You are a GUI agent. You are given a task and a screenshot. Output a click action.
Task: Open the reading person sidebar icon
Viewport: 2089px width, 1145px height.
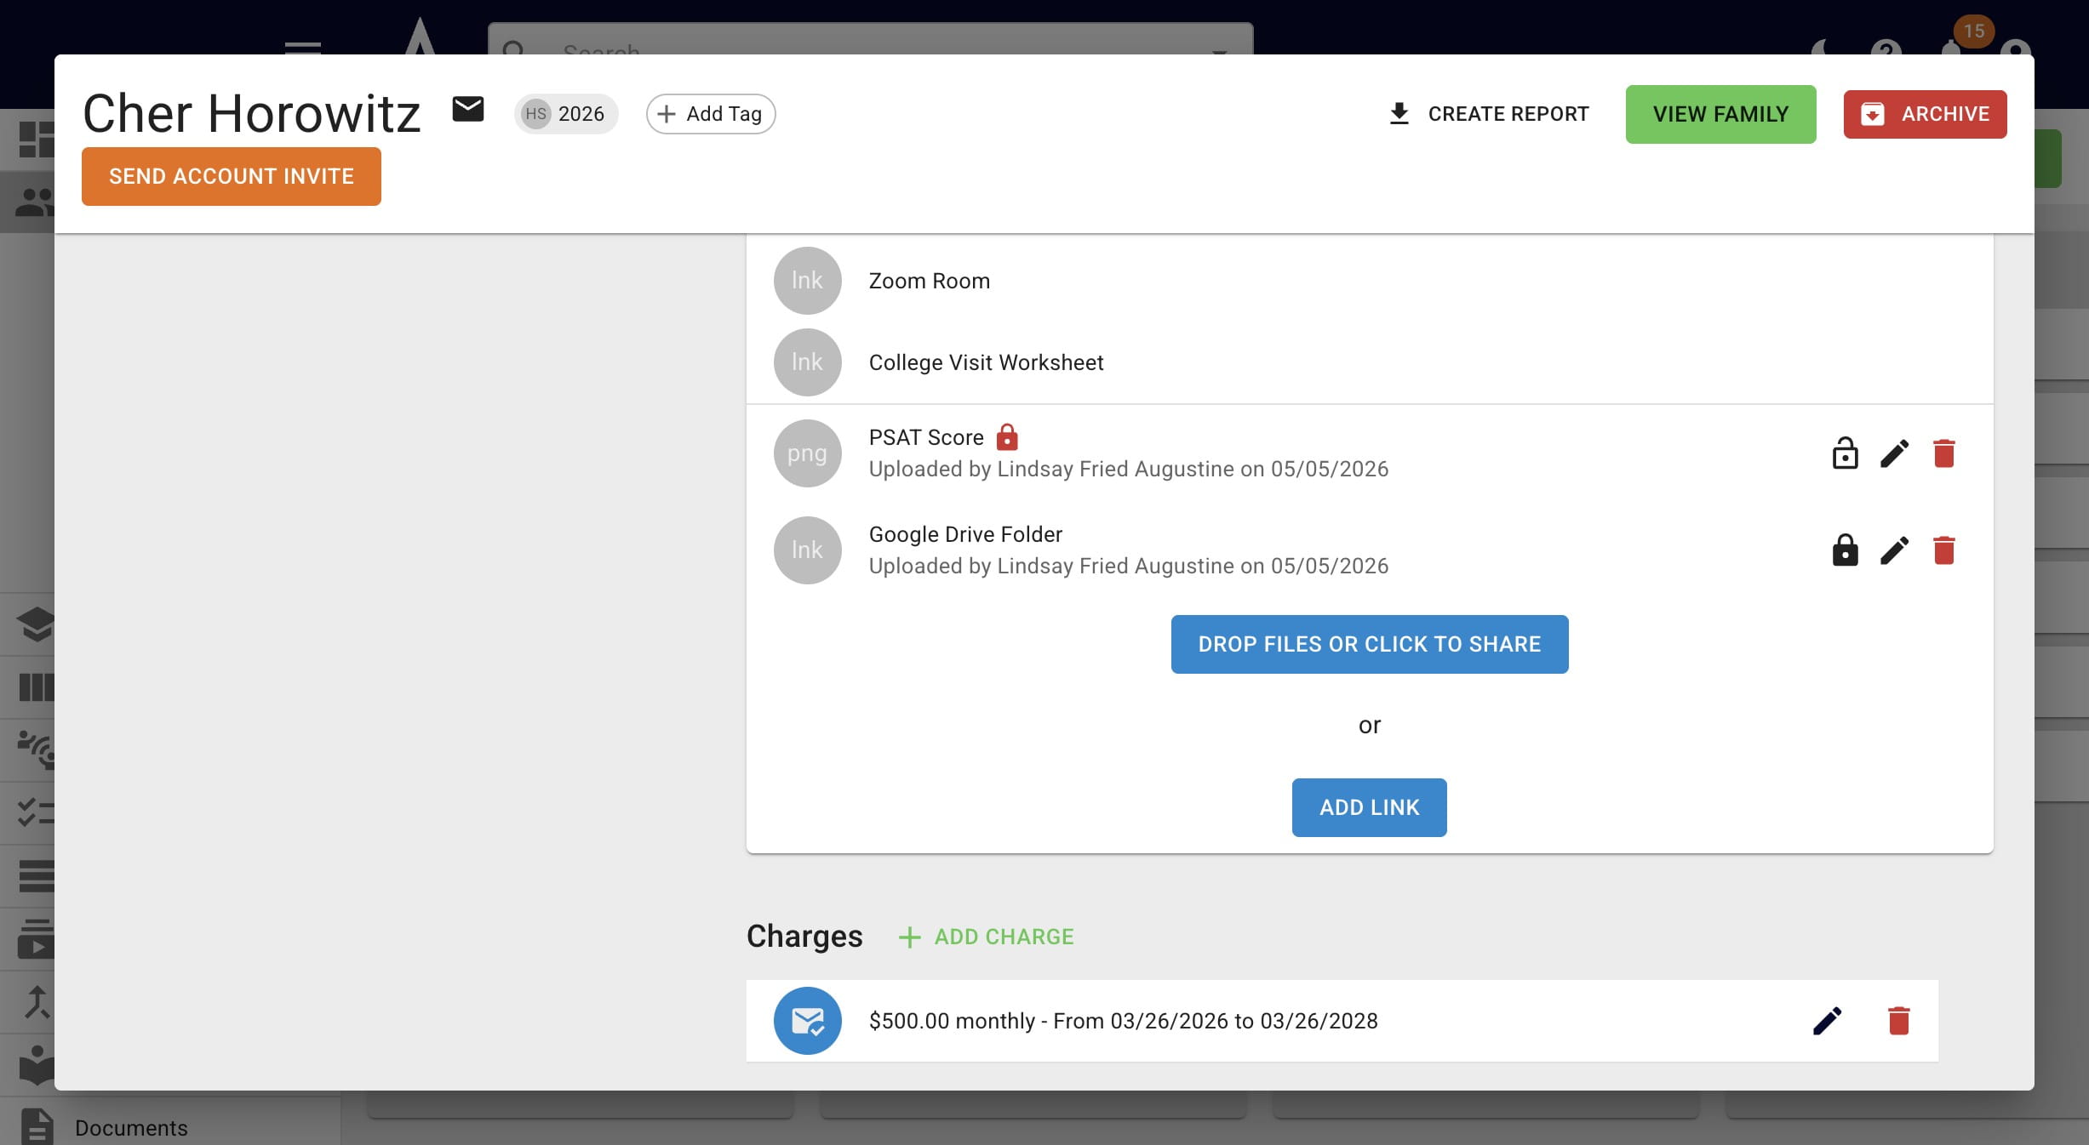coord(36,1064)
